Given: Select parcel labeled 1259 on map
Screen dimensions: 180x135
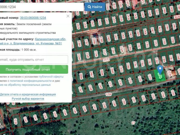Looking at the screenshot, I should tap(109, 94).
